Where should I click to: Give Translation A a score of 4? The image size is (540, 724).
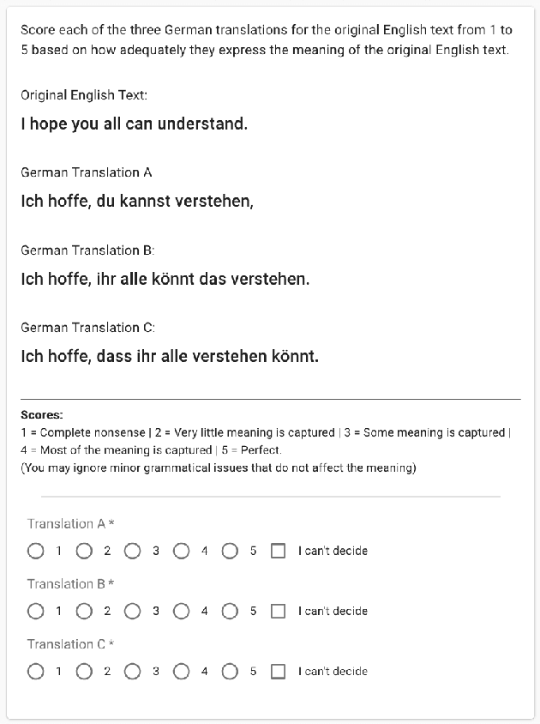tap(181, 551)
